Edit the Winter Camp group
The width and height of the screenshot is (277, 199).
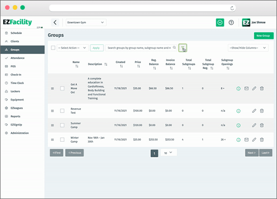click(254, 140)
